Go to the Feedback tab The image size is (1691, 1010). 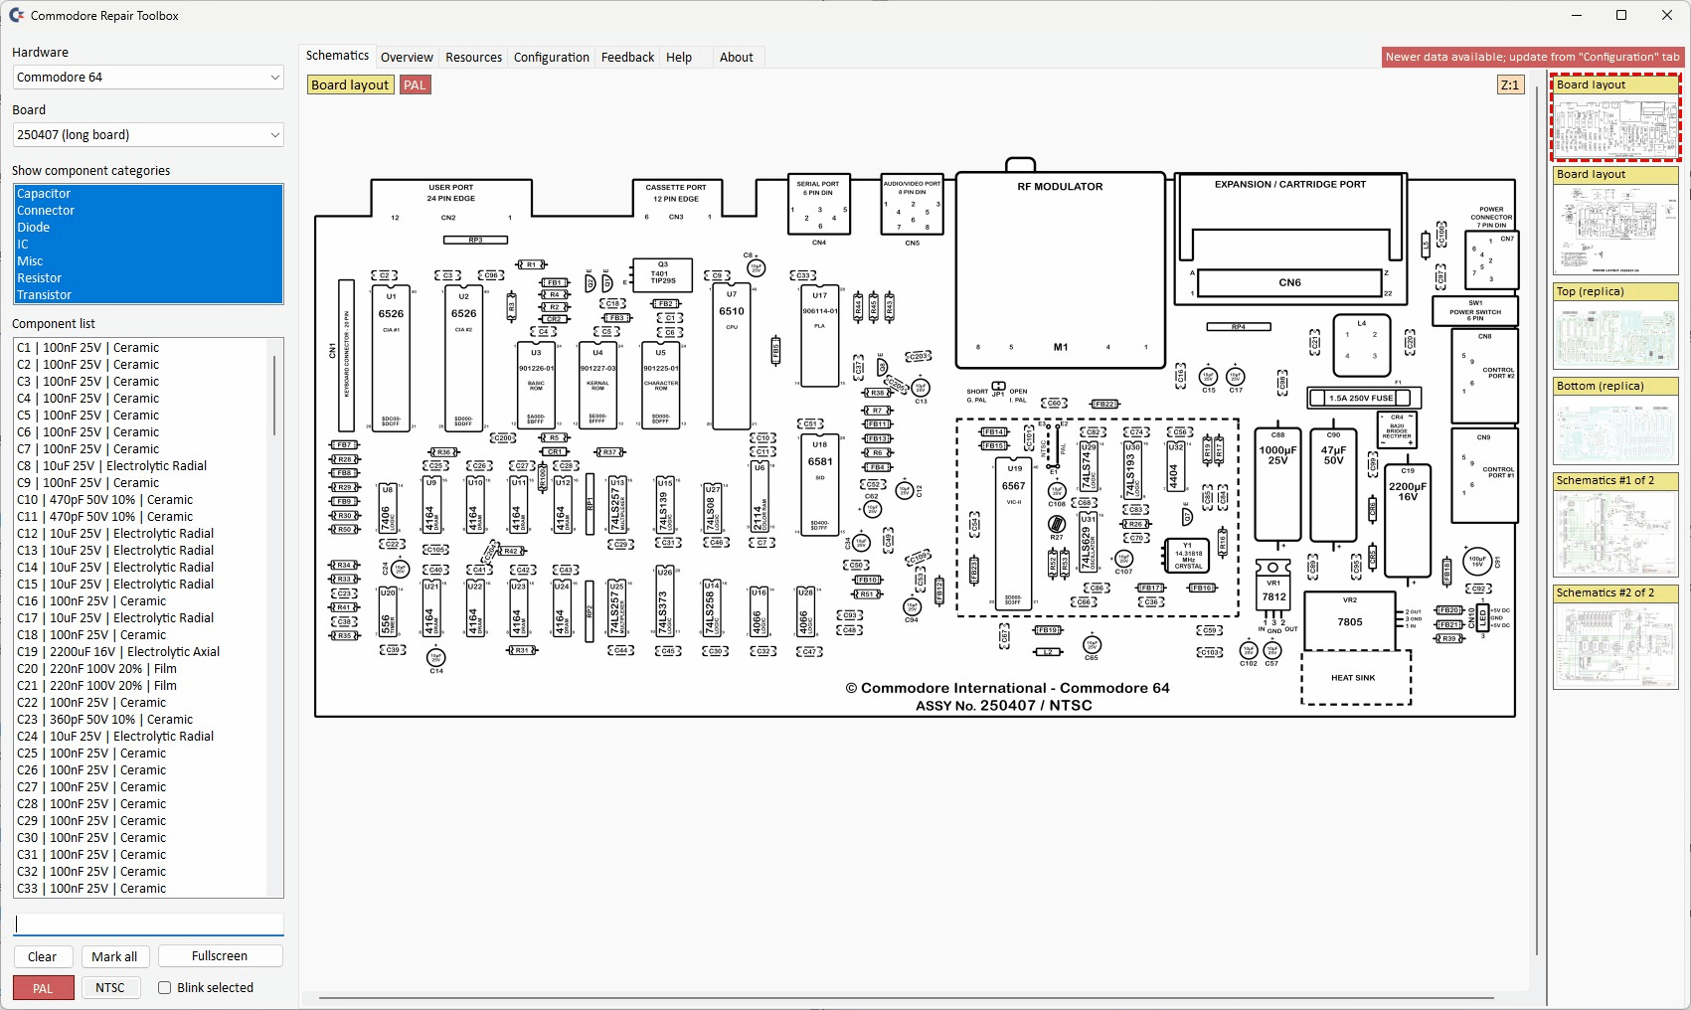(x=627, y=58)
